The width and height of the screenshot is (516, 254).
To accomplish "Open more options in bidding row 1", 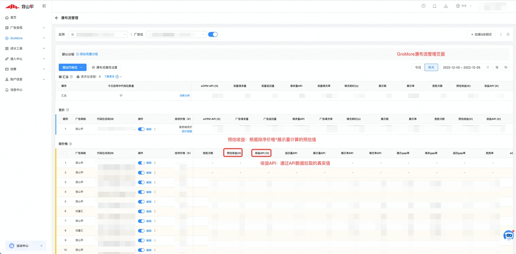I will (155, 129).
